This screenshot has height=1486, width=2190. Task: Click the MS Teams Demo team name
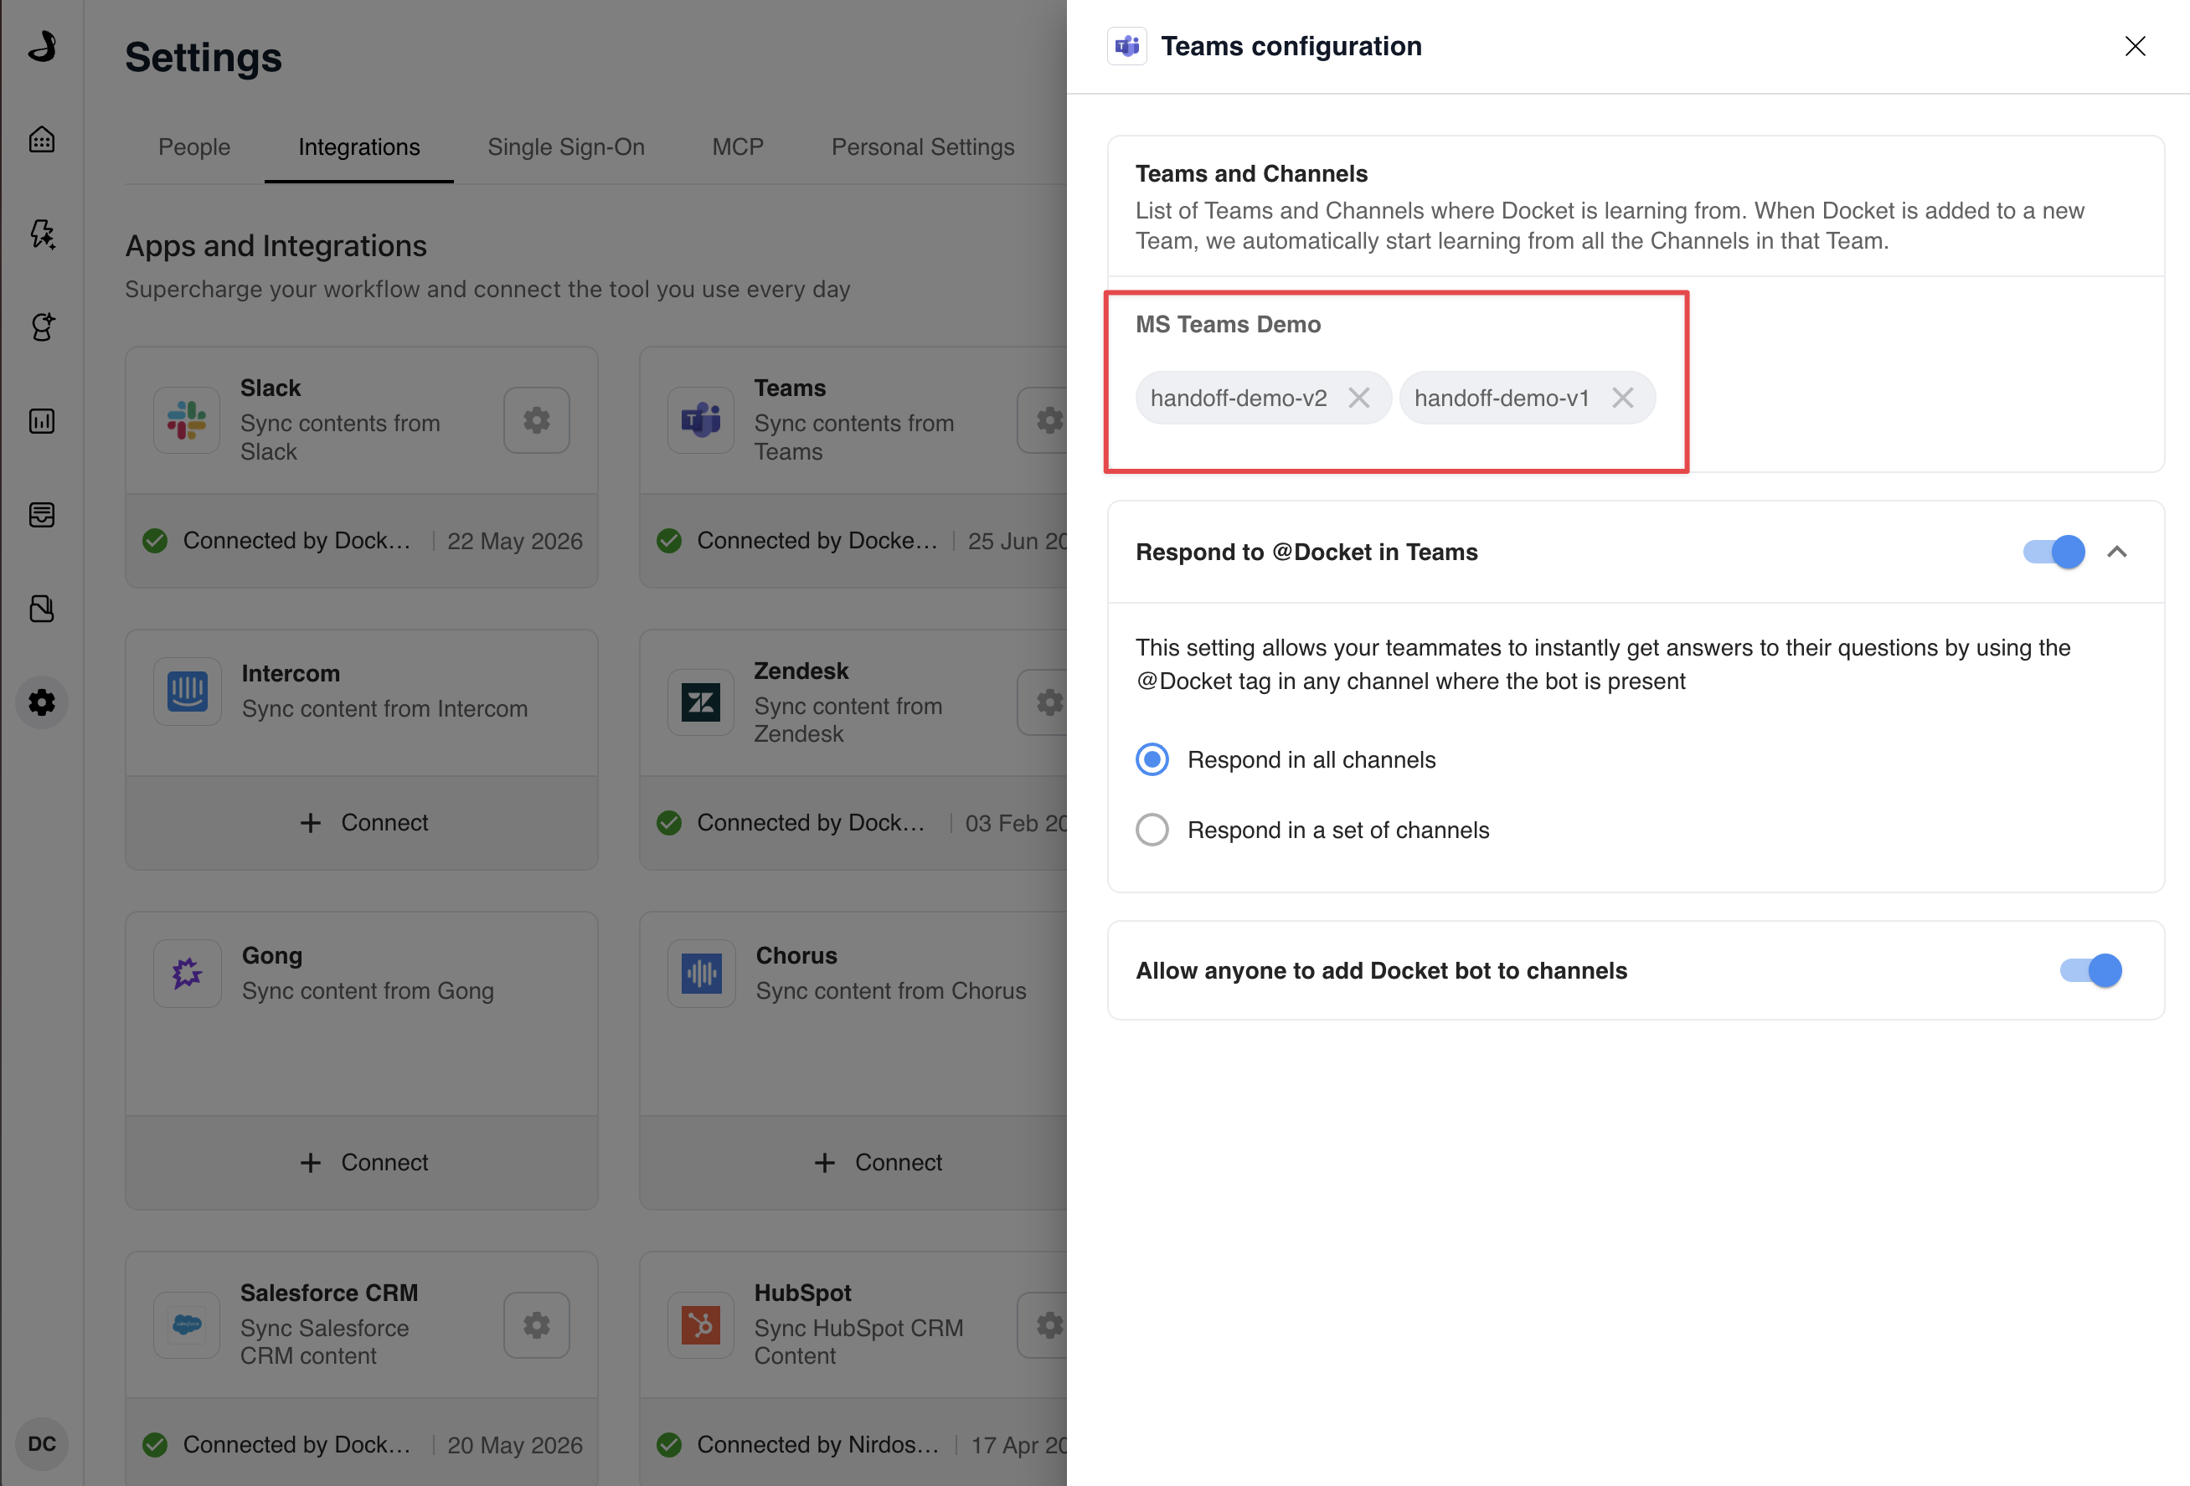pos(1228,324)
